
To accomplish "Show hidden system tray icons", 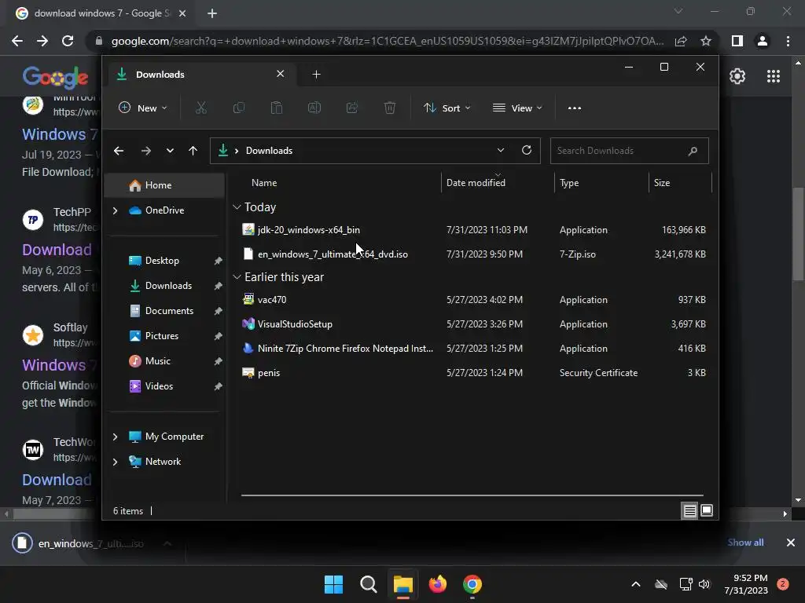I will click(635, 584).
